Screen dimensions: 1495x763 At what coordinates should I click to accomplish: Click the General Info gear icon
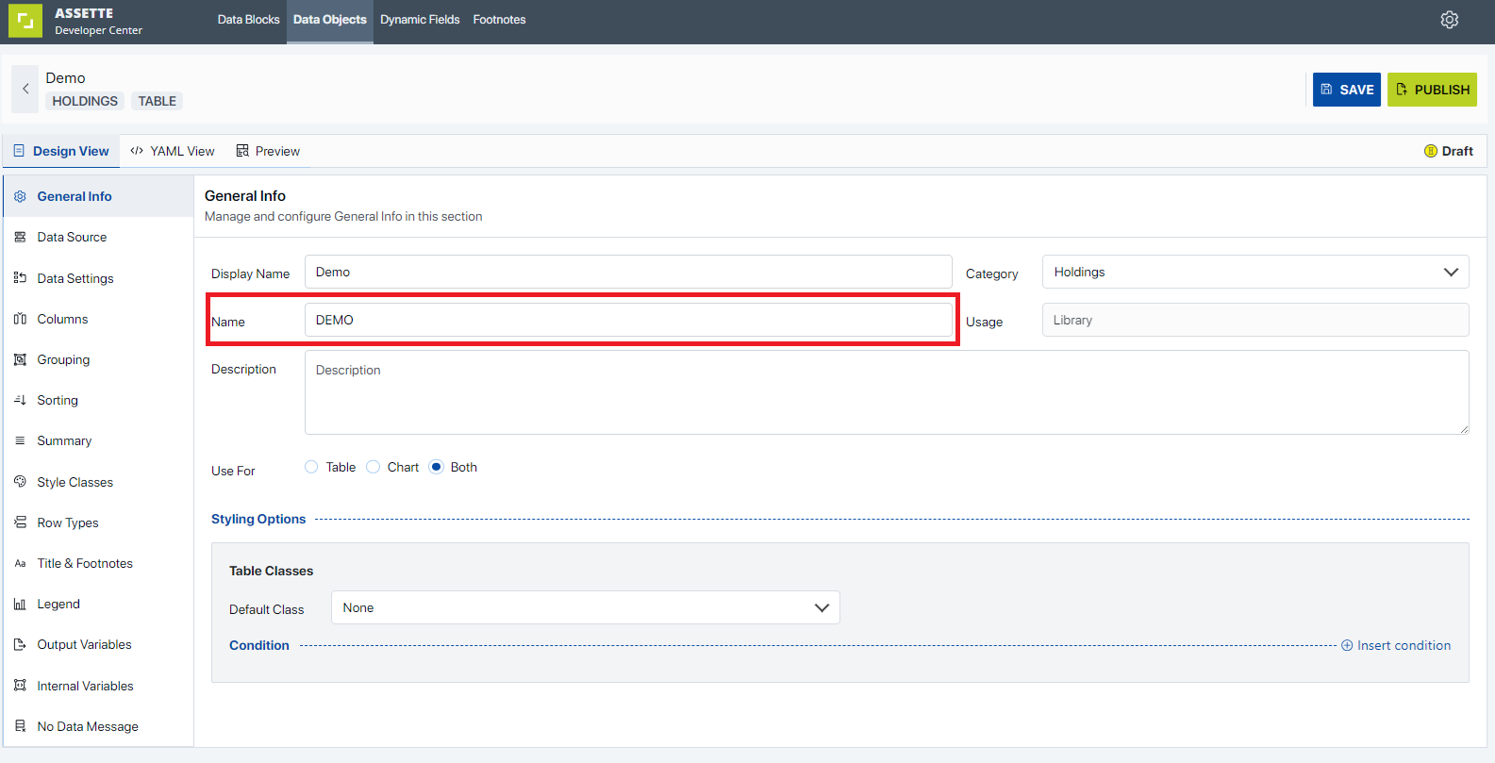[20, 196]
